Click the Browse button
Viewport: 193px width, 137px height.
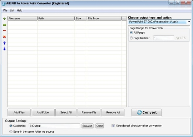point(88,126)
